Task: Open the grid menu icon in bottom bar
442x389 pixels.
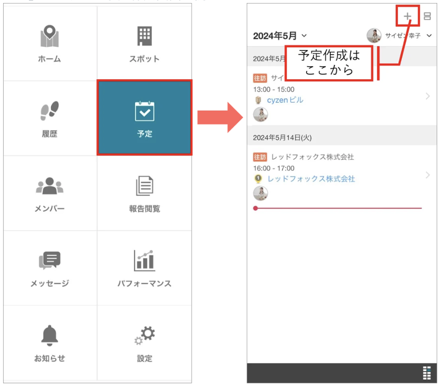Action: point(427,373)
